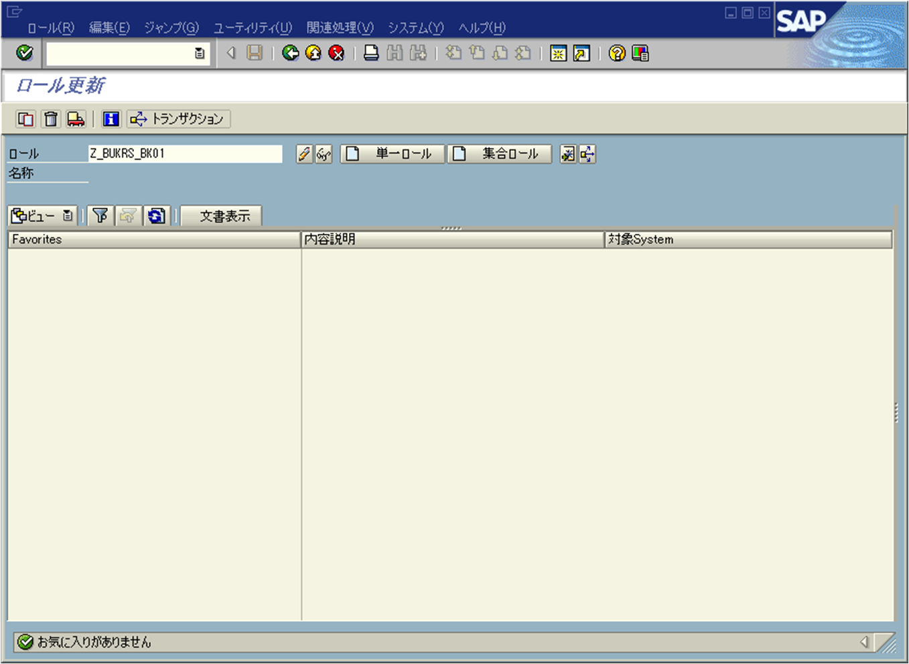Set a filter for the favorites list
Image resolution: width=909 pixels, height=664 pixels.
[100, 216]
